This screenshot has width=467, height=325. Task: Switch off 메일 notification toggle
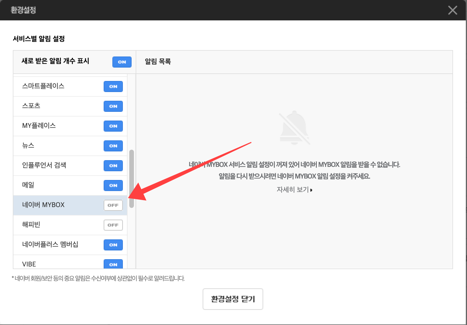(x=113, y=186)
